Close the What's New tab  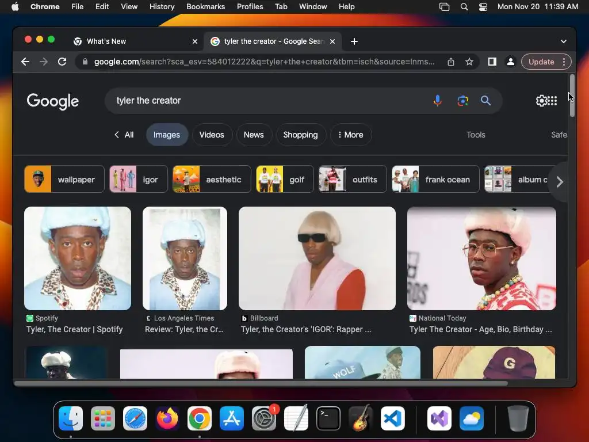[x=195, y=41]
